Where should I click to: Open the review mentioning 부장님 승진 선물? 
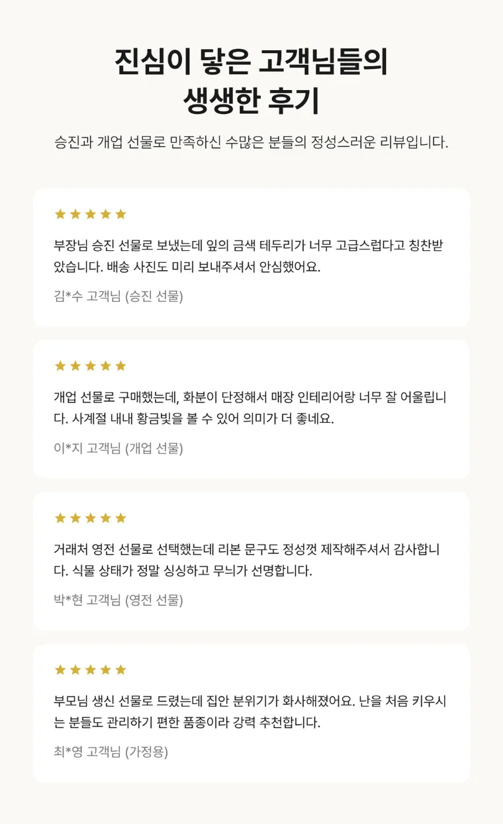pyautogui.click(x=251, y=257)
